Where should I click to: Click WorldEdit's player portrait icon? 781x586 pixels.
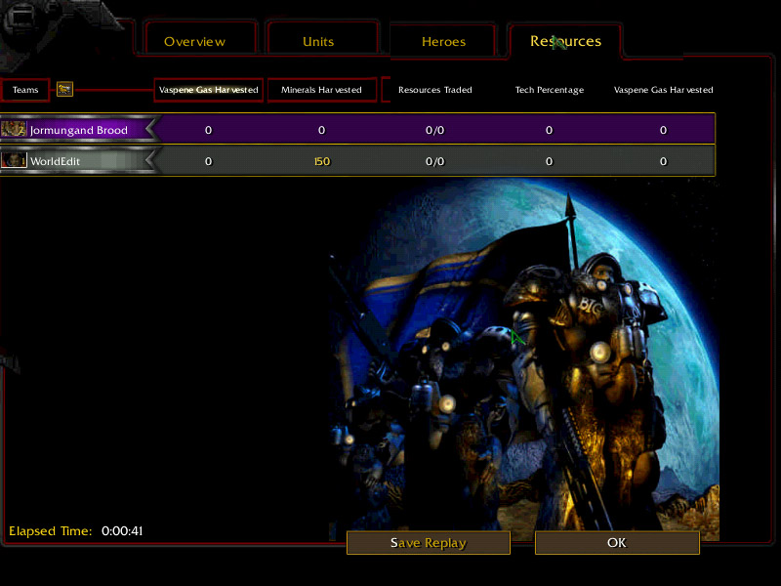pyautogui.click(x=14, y=160)
